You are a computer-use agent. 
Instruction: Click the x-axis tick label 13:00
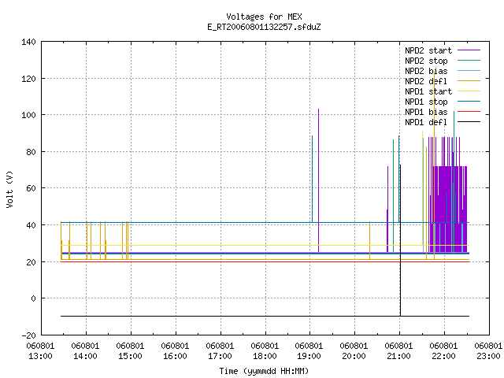[x=40, y=356]
